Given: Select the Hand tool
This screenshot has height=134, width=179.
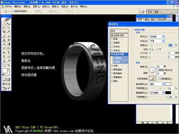Looking at the screenshot, I should pyautogui.click(x=4, y=65).
